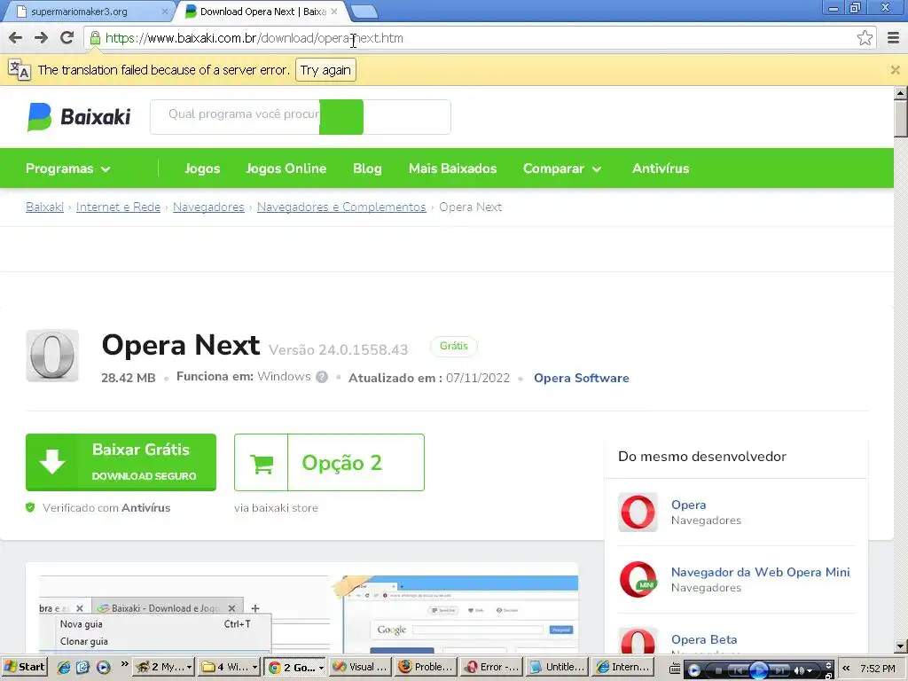Click the Baixar Grátis download button

click(x=121, y=462)
